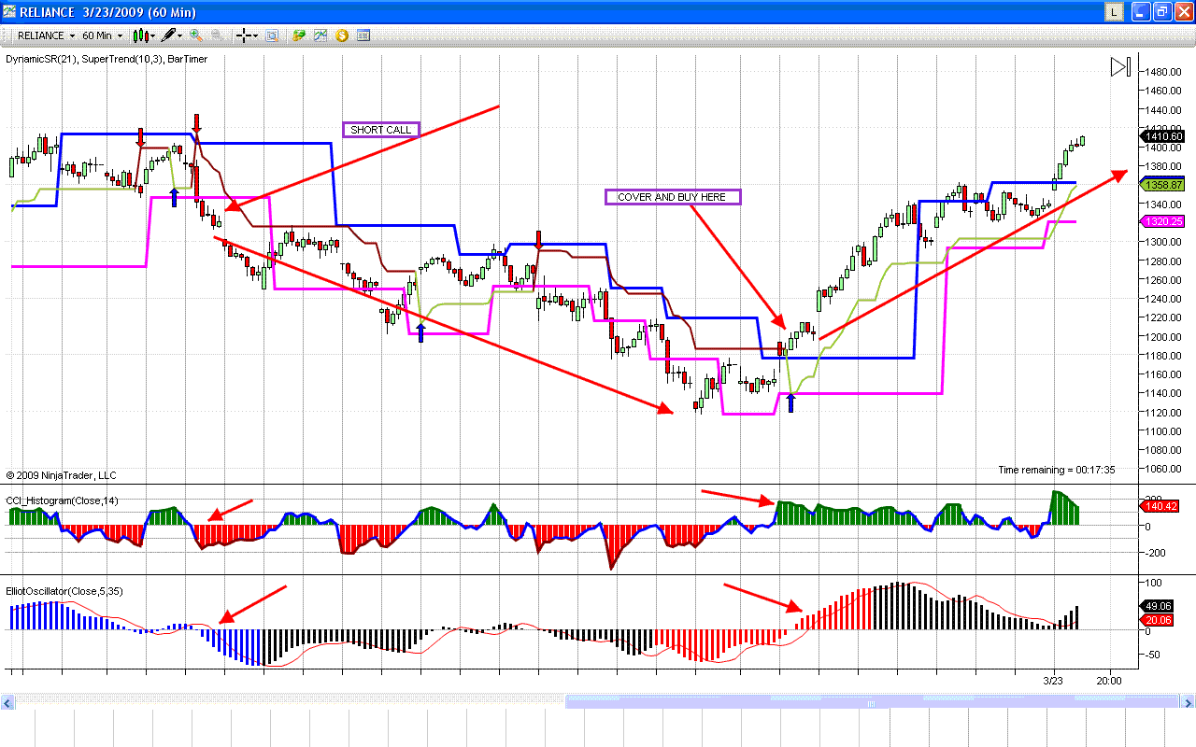1196x747 pixels.
Task: Expand the crosshair cursor dropdown arrow
Action: pyautogui.click(x=256, y=35)
